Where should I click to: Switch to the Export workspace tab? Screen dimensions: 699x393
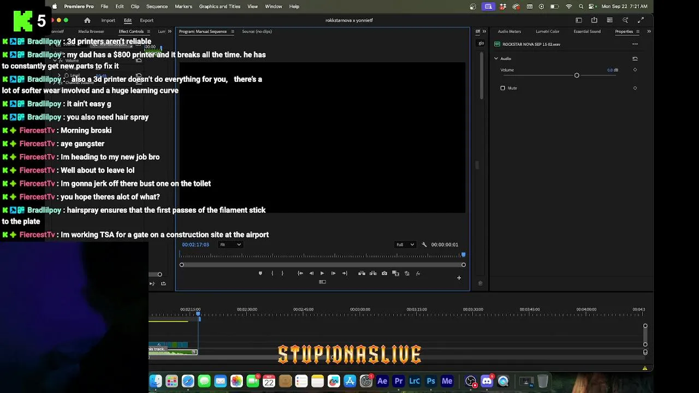pos(146,20)
